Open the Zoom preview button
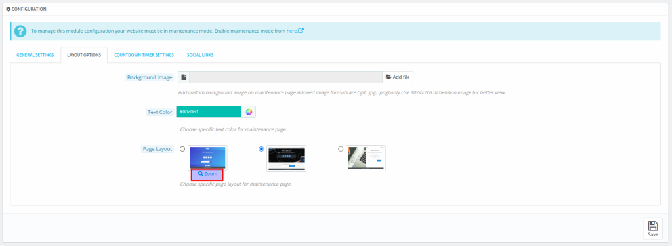Image resolution: width=672 pixels, height=246 pixels. 207,174
